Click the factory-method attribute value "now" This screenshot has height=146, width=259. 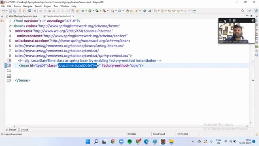tap(135, 66)
